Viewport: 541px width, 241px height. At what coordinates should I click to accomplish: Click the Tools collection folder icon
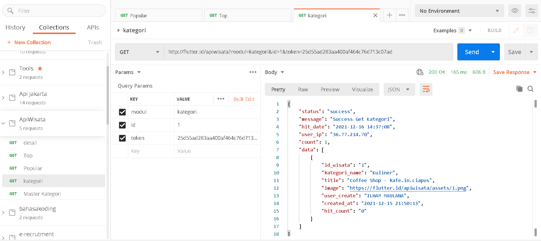click(x=12, y=72)
